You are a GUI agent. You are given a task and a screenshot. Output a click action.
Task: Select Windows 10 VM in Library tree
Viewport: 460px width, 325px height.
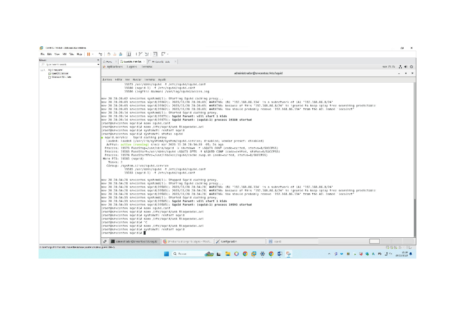(x=59, y=77)
